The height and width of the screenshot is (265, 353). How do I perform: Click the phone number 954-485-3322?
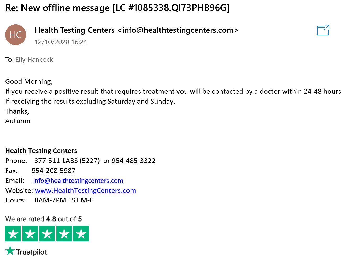click(x=134, y=161)
